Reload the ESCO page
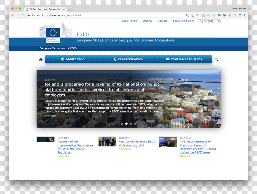Screen dimensions: 257x194 (x=23, y=15)
